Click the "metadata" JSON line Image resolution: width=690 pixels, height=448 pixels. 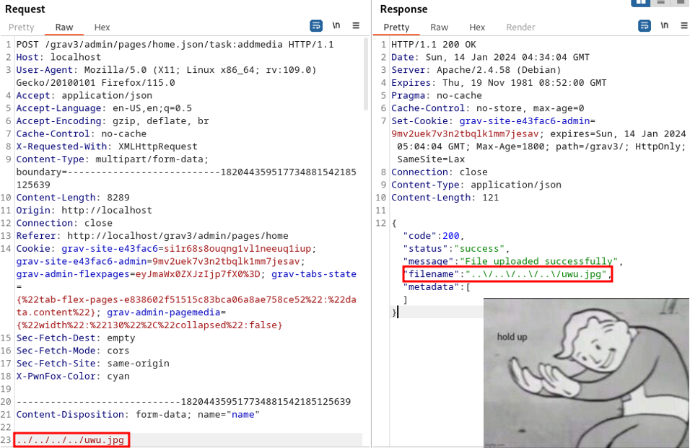click(437, 286)
